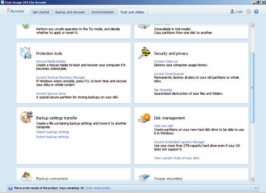Screen dimensions: 266x193
Task: Click the scrollbar up arrow
Action: pyautogui.click(x=252, y=25)
